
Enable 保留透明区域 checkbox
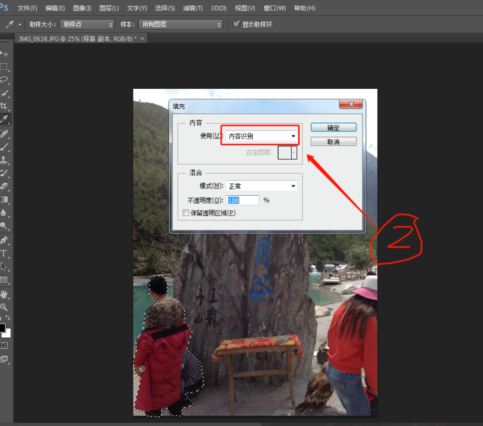tap(186, 213)
